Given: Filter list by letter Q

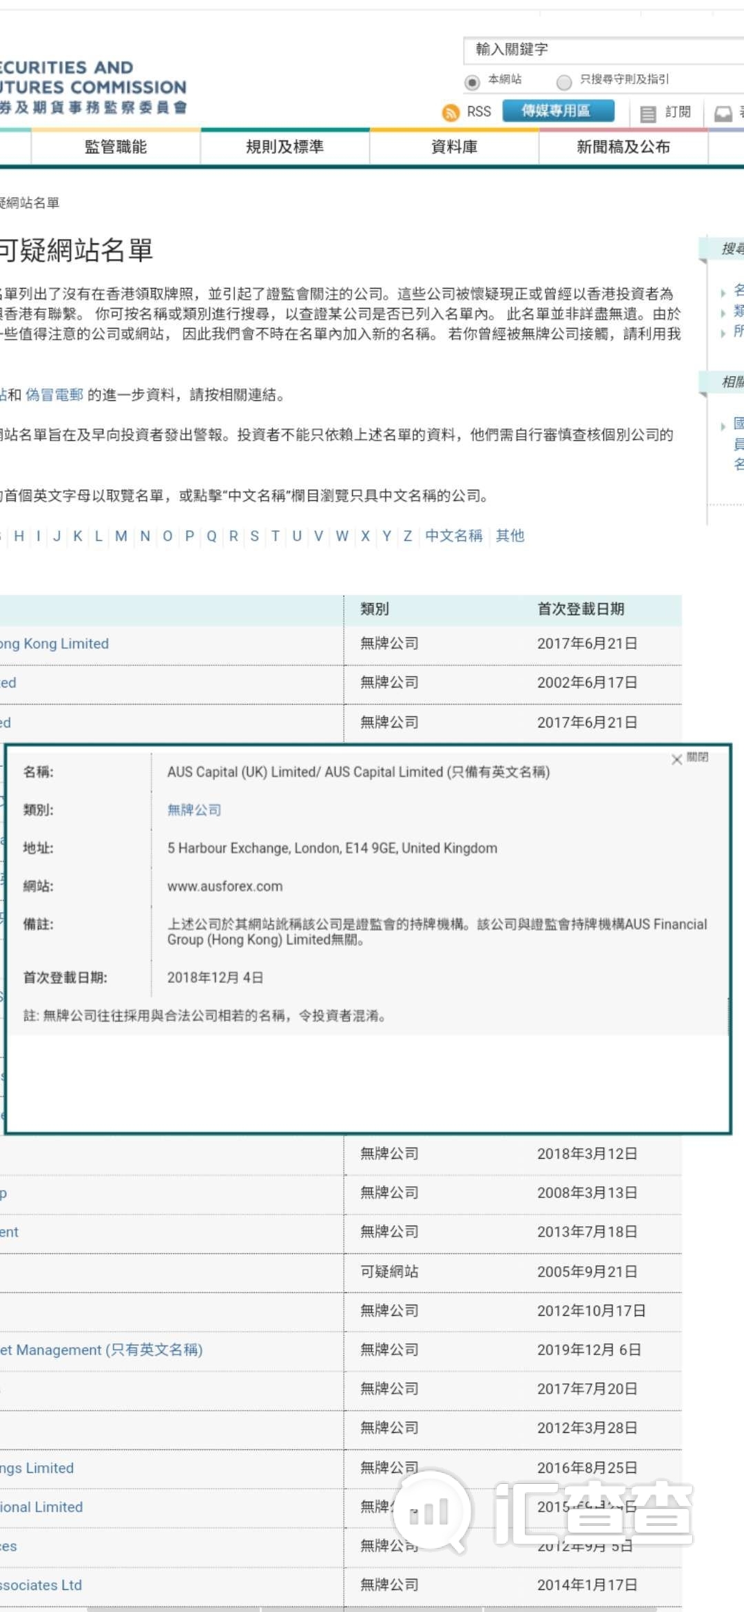Looking at the screenshot, I should pyautogui.click(x=211, y=536).
